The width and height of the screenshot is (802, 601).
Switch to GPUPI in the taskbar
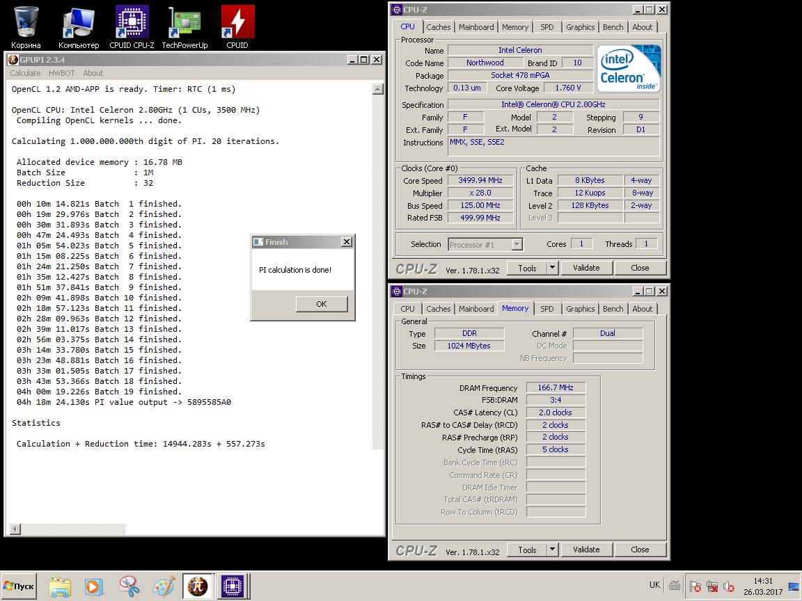(x=198, y=586)
